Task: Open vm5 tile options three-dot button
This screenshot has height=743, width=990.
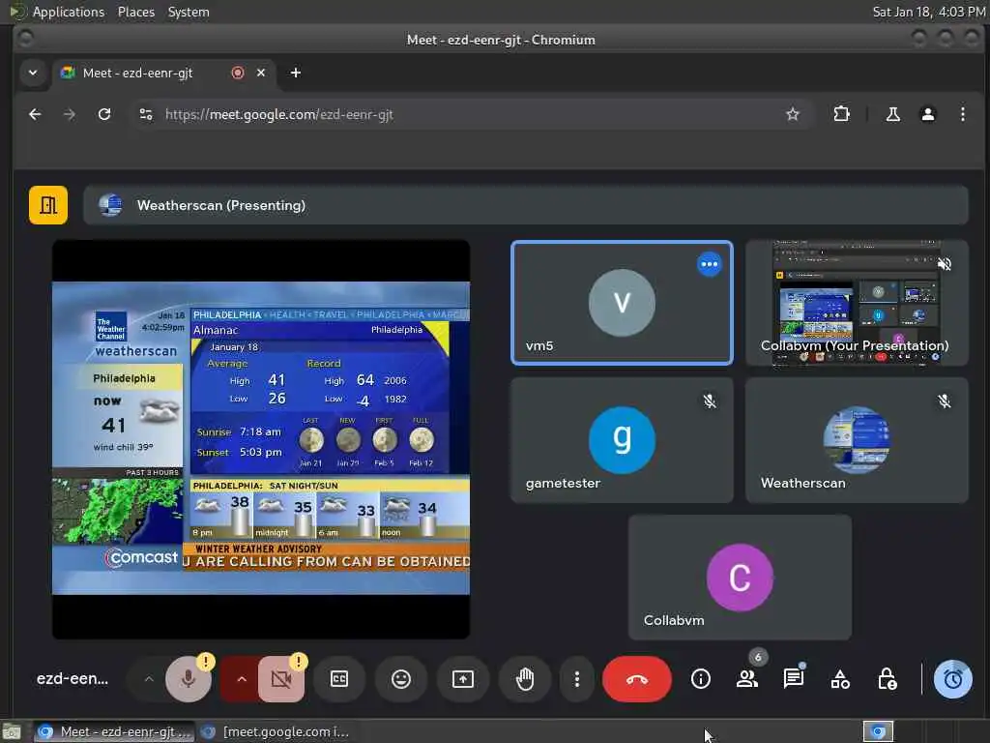Action: 709,264
